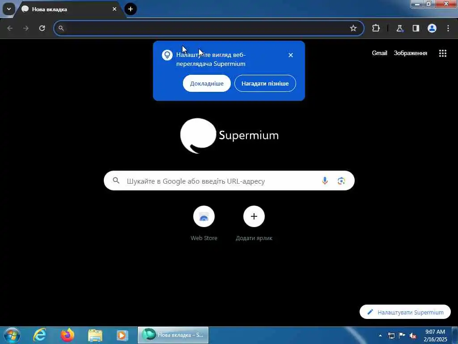This screenshot has width=458, height=344.
Task: Show hidden system tray icons
Action: (380, 335)
